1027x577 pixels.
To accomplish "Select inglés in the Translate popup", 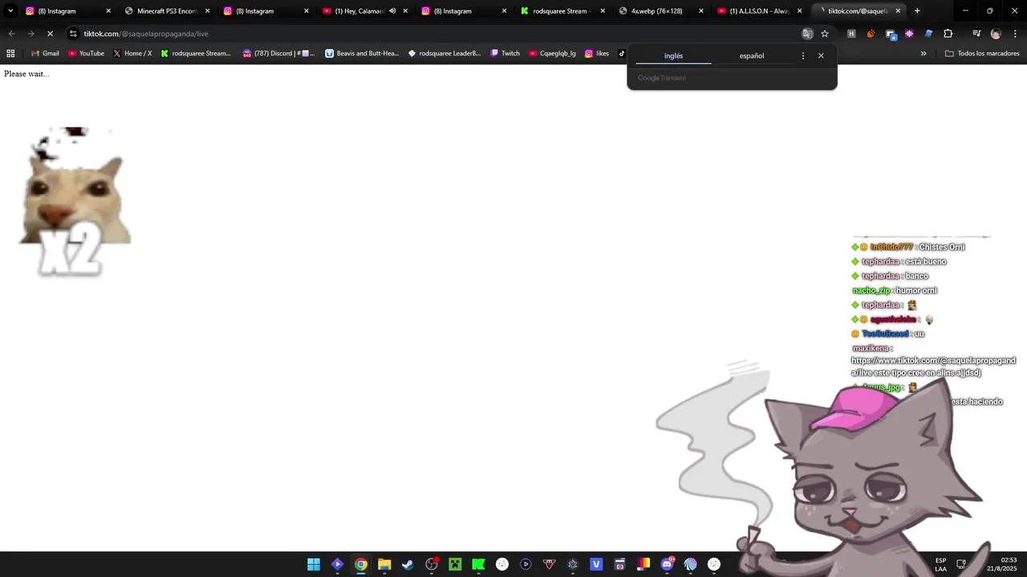I will click(x=673, y=56).
